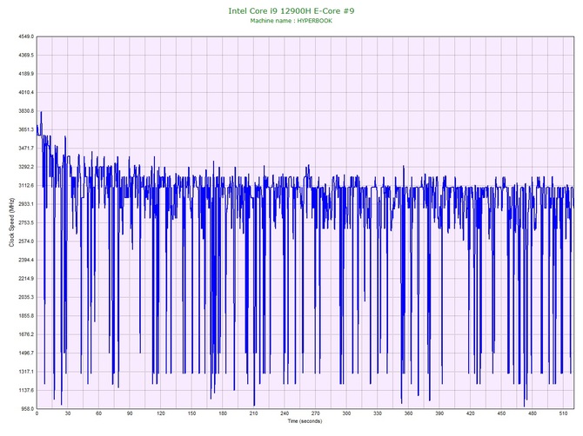Click the 210 seconds x-axis tick label
The width and height of the screenshot is (583, 436).
pyautogui.click(x=253, y=413)
